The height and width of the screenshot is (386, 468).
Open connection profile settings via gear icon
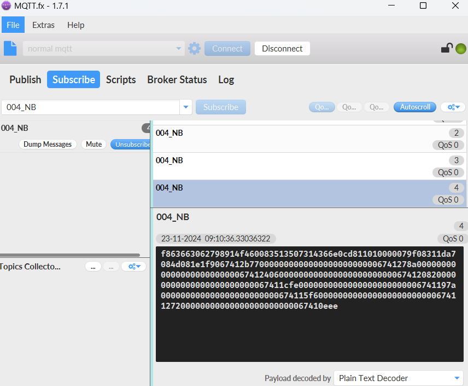(x=194, y=48)
